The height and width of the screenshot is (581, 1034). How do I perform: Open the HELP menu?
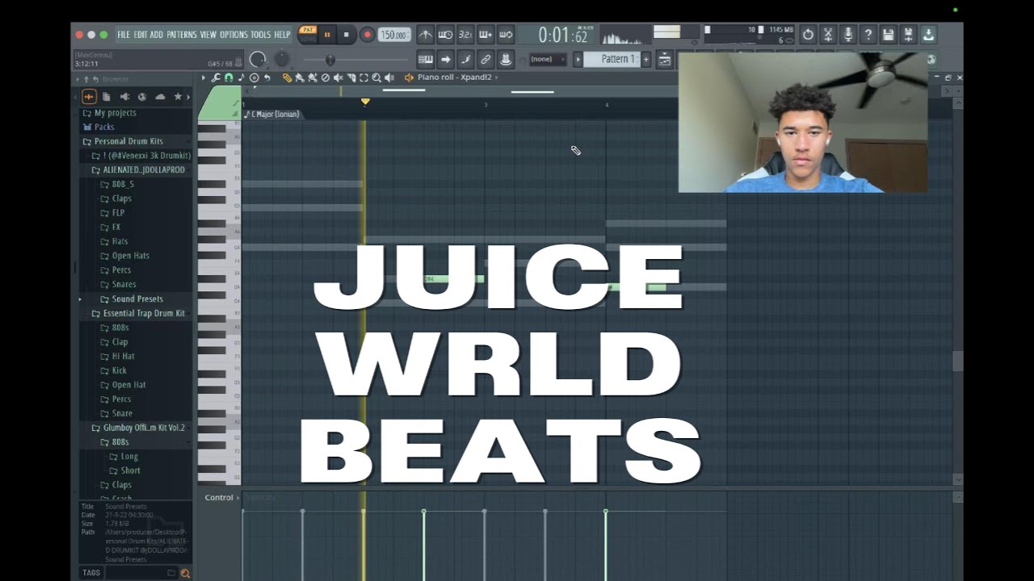point(282,35)
